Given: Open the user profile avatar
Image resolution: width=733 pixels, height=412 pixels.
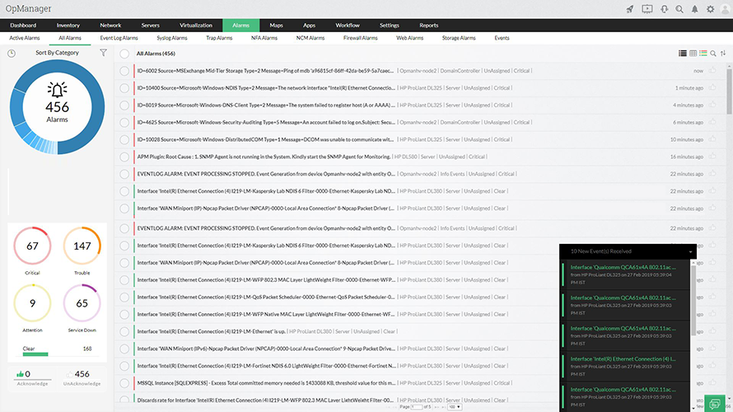Looking at the screenshot, I should click(725, 9).
